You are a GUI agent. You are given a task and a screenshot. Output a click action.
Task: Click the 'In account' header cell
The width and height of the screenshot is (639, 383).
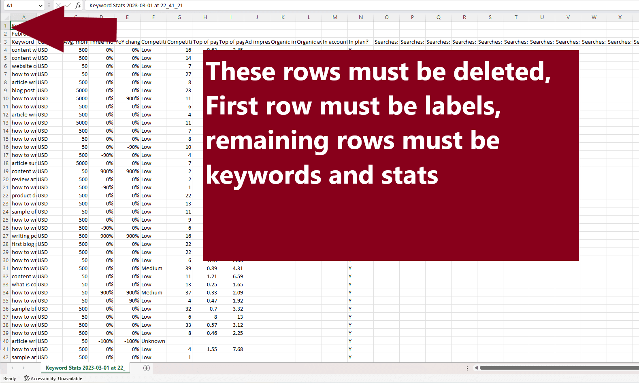pos(334,42)
